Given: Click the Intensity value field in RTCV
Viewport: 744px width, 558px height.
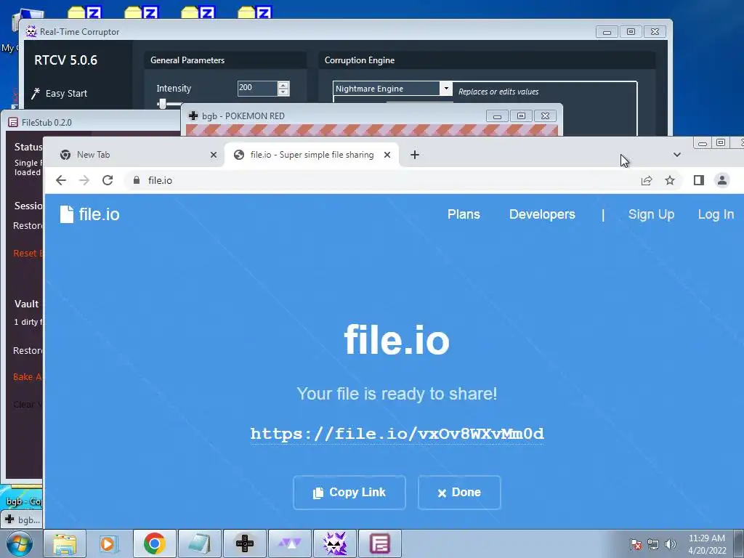Looking at the screenshot, I should tap(257, 88).
